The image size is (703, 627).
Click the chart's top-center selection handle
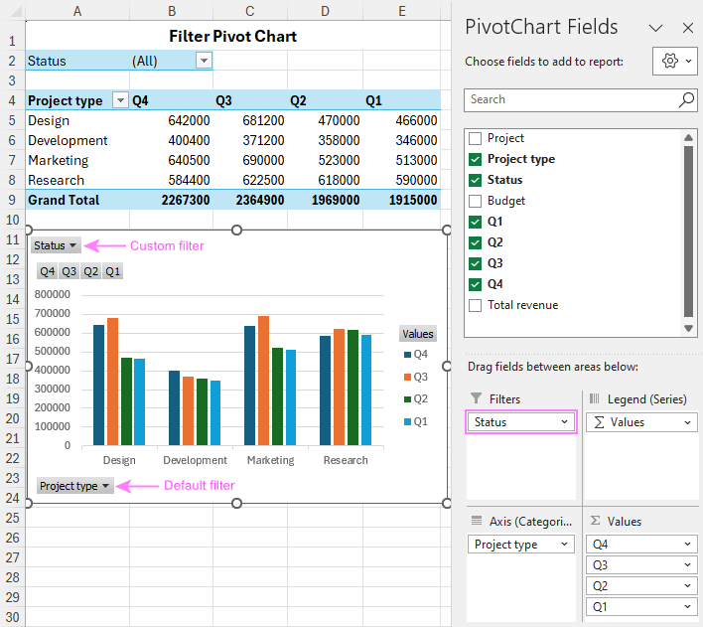click(x=236, y=231)
